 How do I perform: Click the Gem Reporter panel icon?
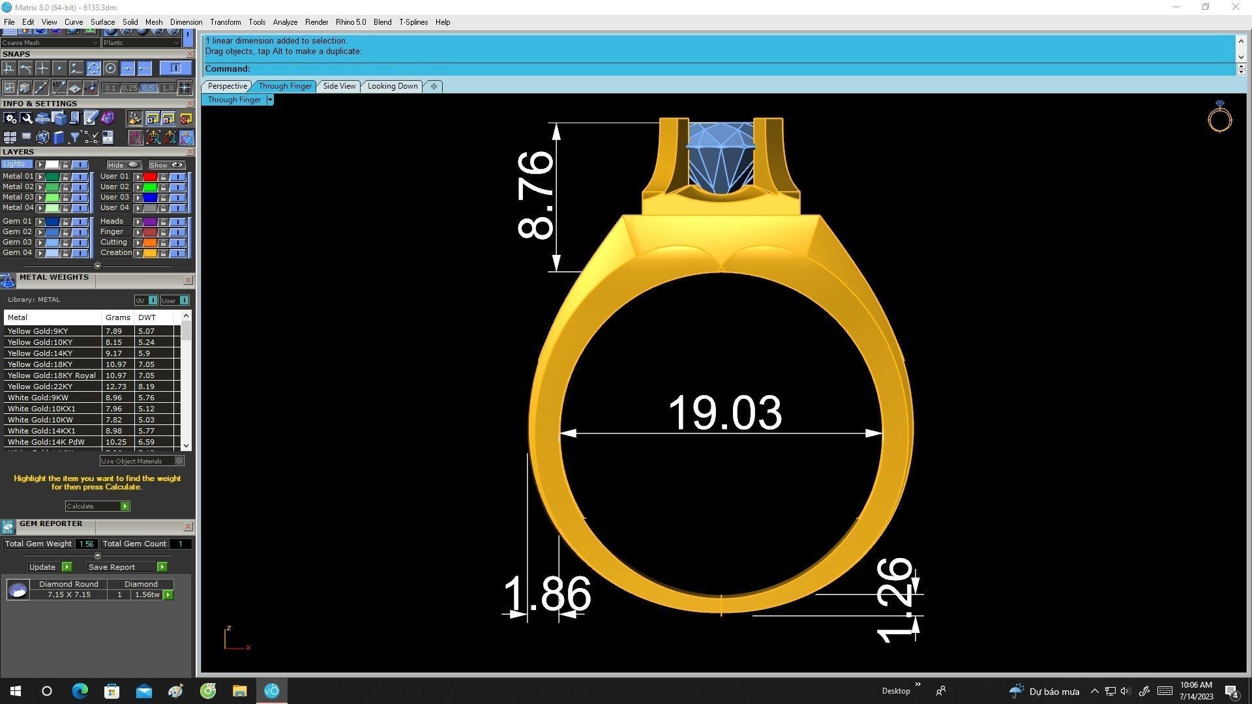click(8, 527)
